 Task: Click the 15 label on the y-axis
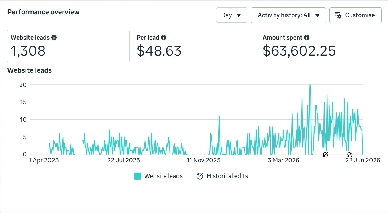click(x=23, y=102)
